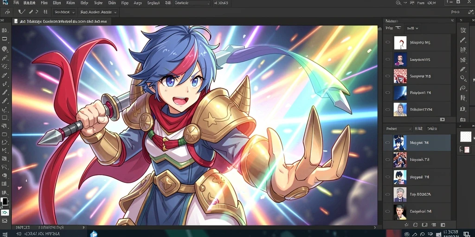Toggle visibility of the white red-haired sketch layer
This screenshot has width=475, height=237.
(388, 43)
